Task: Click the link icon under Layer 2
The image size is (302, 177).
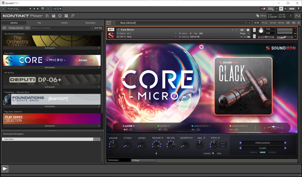Action: tap(165, 130)
